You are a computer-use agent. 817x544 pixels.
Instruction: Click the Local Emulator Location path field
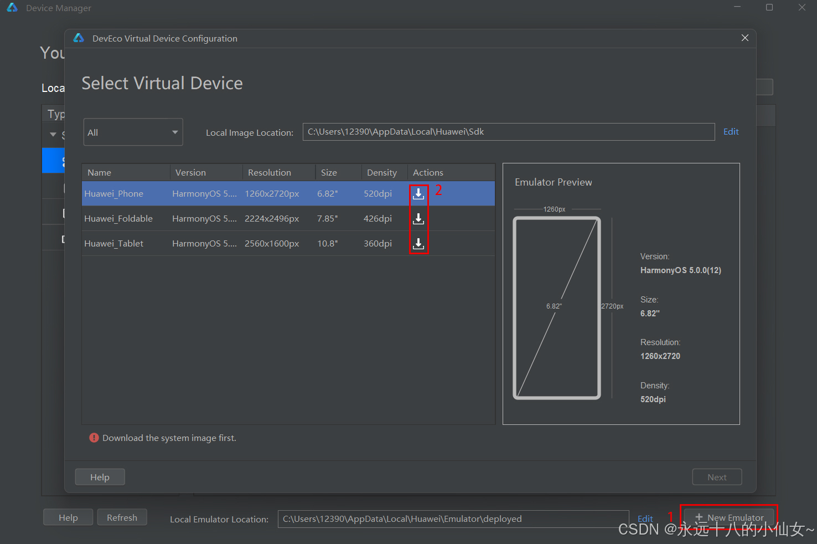[x=453, y=519]
